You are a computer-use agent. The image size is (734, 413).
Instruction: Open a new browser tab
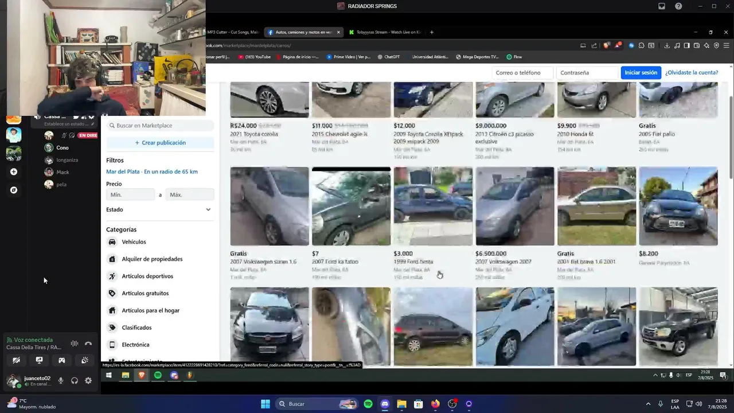(432, 32)
